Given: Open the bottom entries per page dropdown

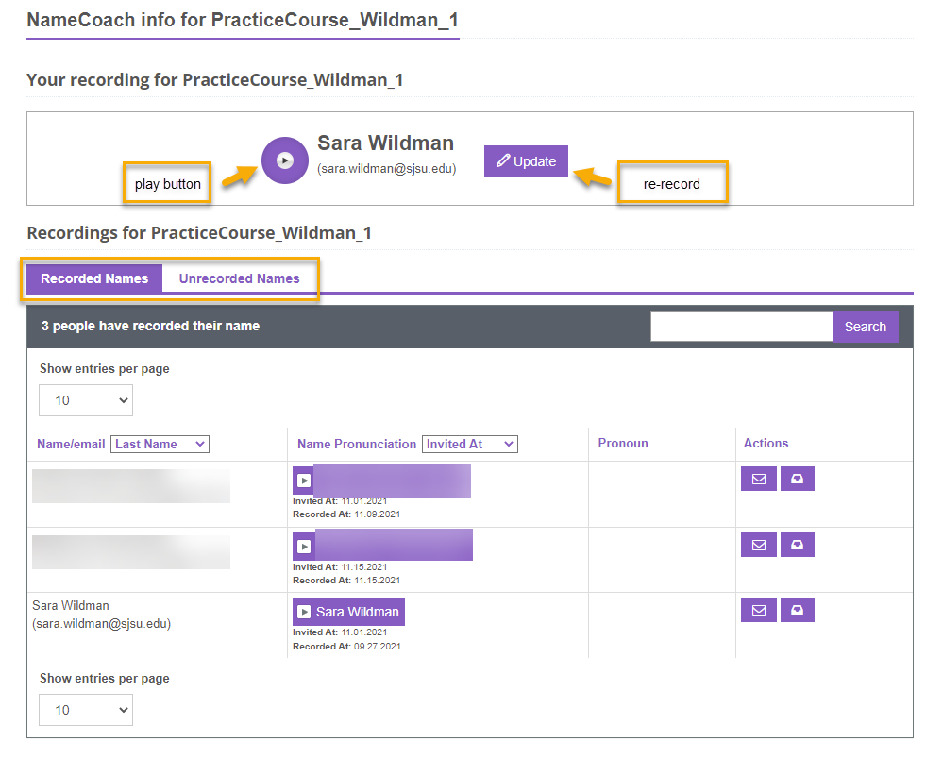Looking at the screenshot, I should pyautogui.click(x=86, y=710).
